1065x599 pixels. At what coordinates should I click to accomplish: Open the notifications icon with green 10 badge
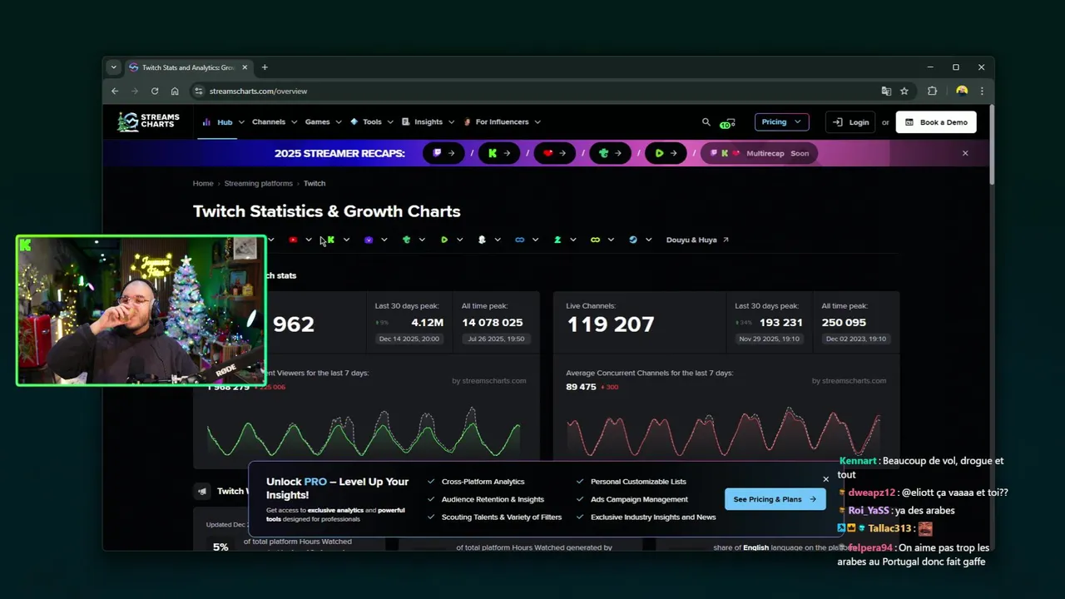coord(728,122)
